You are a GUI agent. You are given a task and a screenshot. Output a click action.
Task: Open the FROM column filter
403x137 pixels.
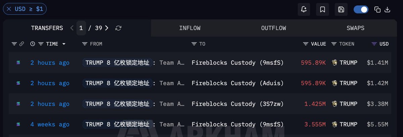85,44
